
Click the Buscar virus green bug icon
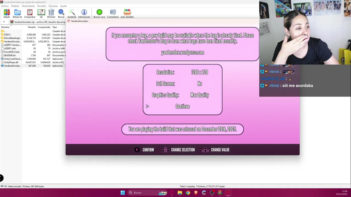[x=99, y=13]
